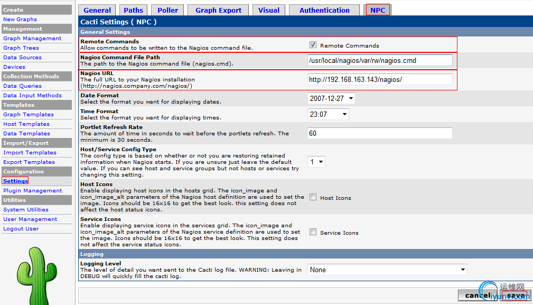Open New Graphs link

click(20, 20)
